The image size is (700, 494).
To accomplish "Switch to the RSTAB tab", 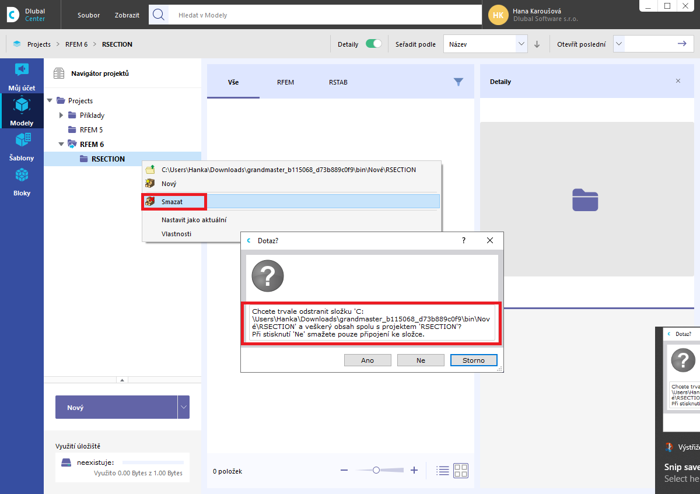I will point(338,82).
